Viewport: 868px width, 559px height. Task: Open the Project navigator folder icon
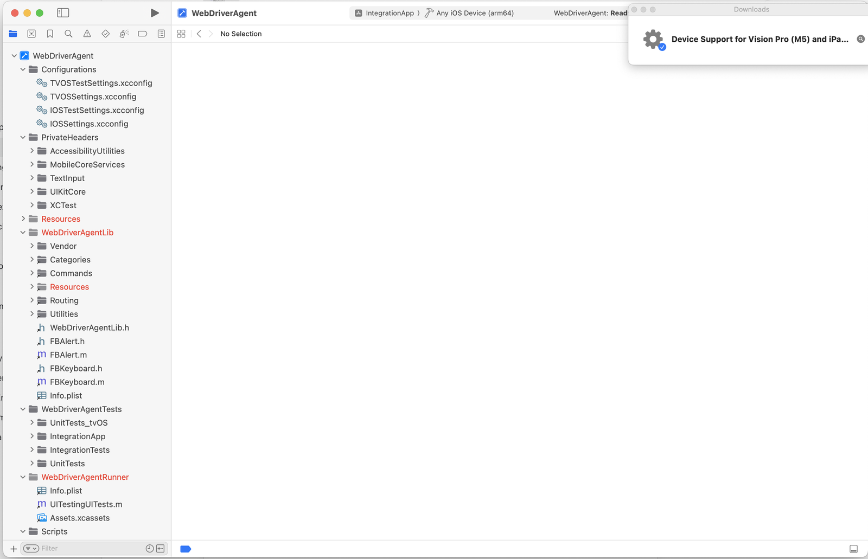[x=13, y=34]
